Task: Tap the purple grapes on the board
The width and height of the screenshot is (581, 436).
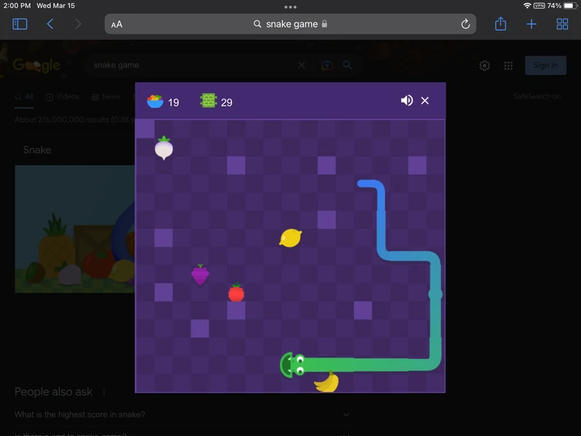Action: point(200,274)
